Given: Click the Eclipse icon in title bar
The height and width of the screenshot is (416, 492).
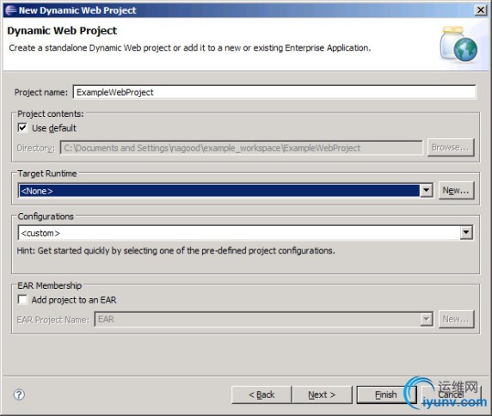Looking at the screenshot, I should (11, 10).
